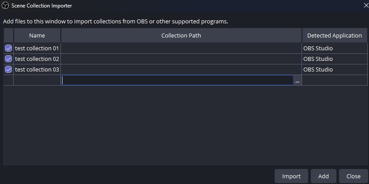Click the empty collection path input field

[177, 80]
